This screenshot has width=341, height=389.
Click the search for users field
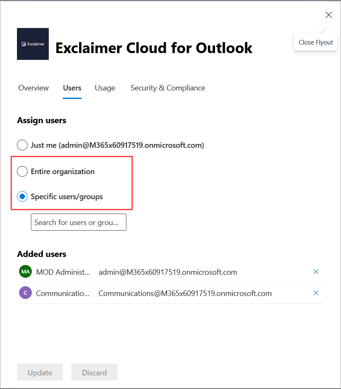pos(78,222)
